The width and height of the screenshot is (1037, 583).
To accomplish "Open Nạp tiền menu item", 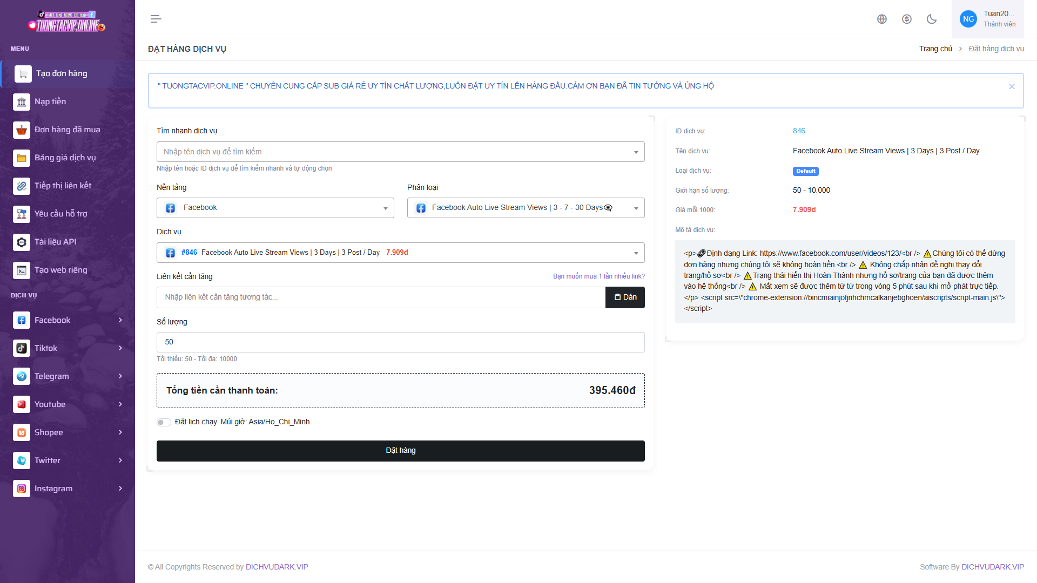I will point(68,101).
